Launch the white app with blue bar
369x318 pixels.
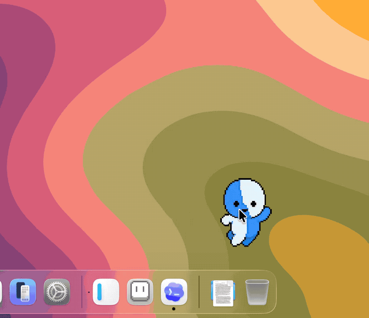pos(106,292)
